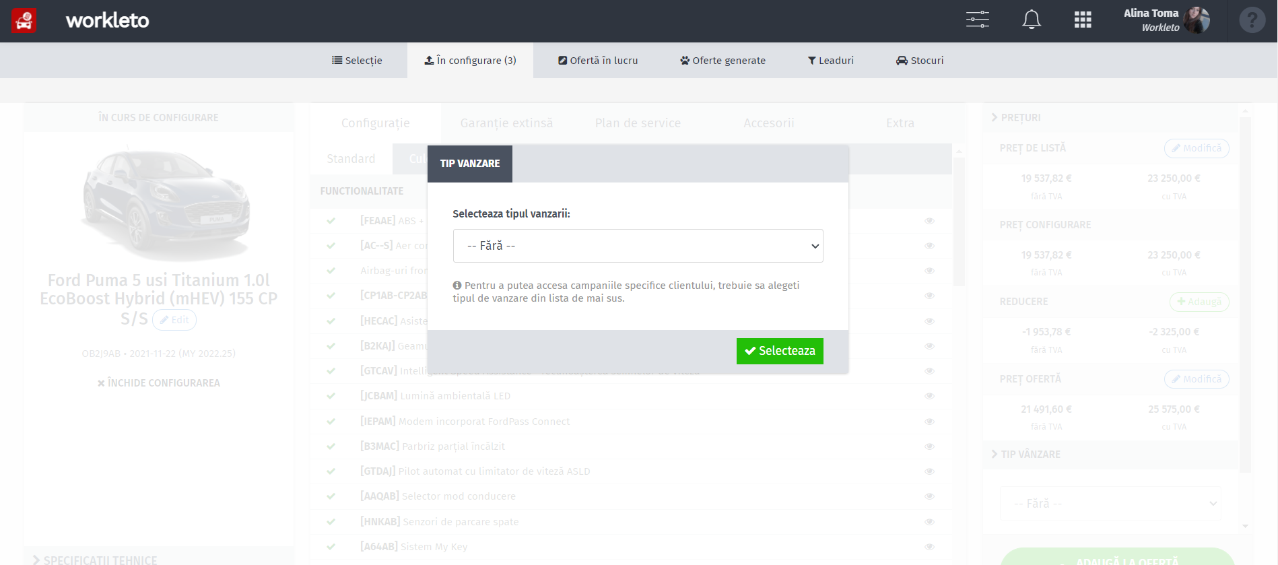
Task: Click checkmark icon on IEPAM Modem row
Action: [331, 422]
